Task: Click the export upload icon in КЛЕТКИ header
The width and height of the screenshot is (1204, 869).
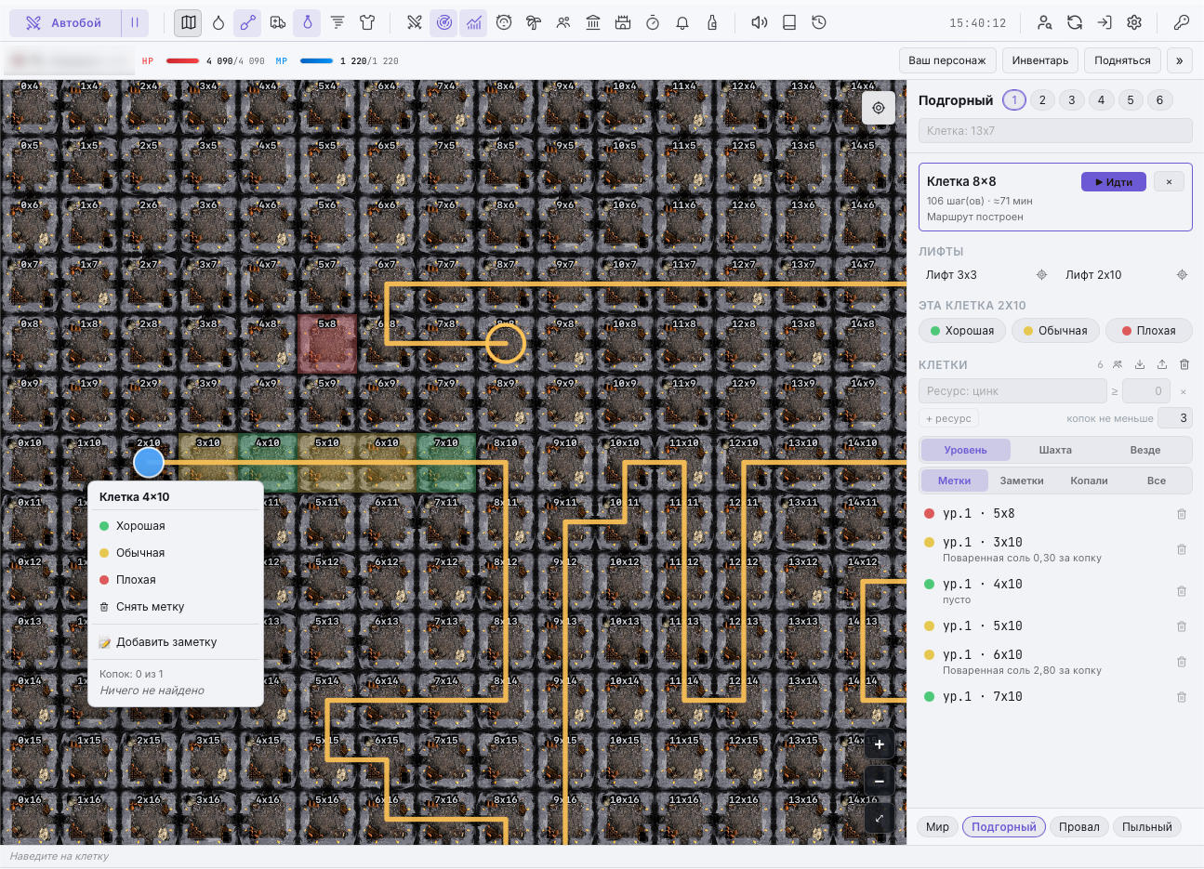Action: pos(1162,364)
